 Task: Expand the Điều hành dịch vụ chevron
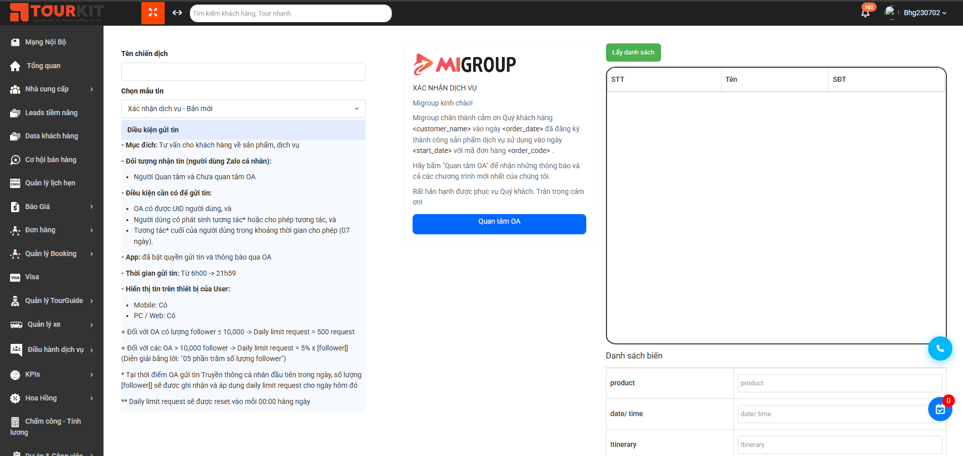click(91, 350)
